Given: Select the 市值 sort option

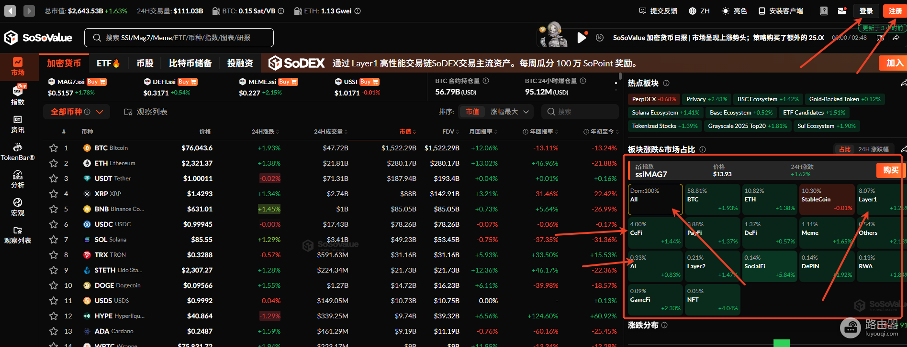Looking at the screenshot, I should [x=472, y=112].
